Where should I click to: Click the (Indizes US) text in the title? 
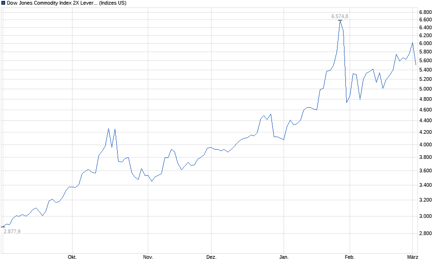point(113,3)
